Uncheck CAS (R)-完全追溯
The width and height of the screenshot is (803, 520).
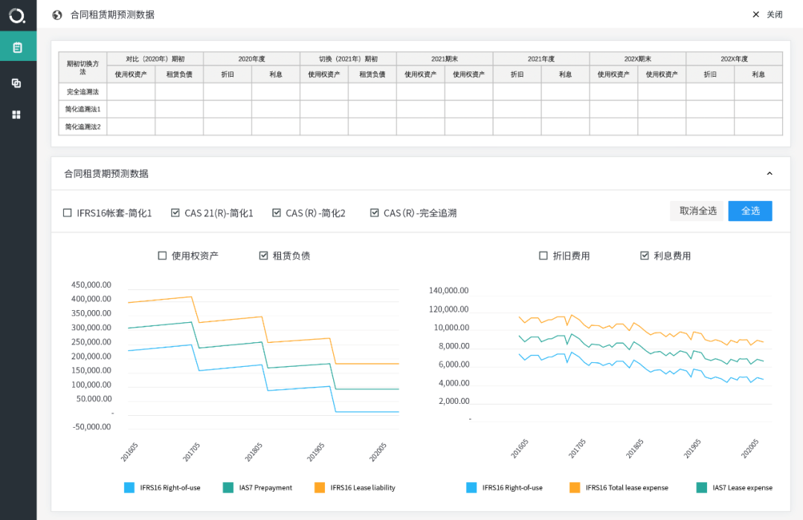[x=374, y=213]
